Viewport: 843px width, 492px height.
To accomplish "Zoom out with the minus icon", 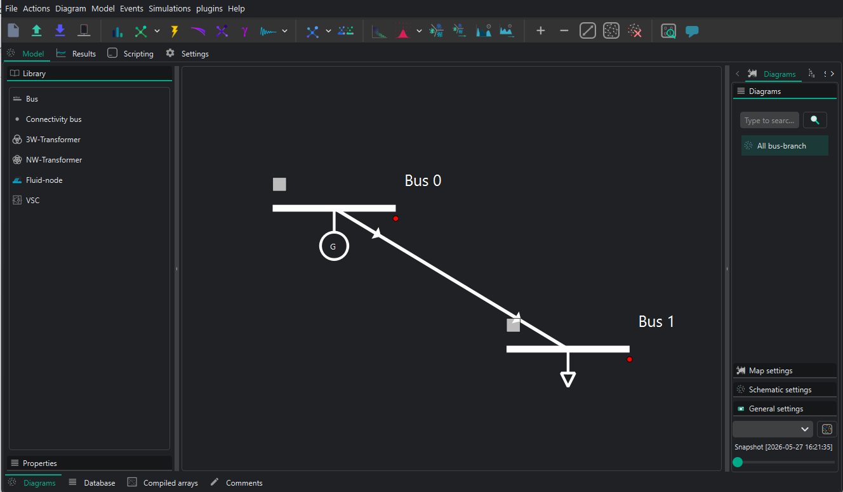I will [x=564, y=30].
